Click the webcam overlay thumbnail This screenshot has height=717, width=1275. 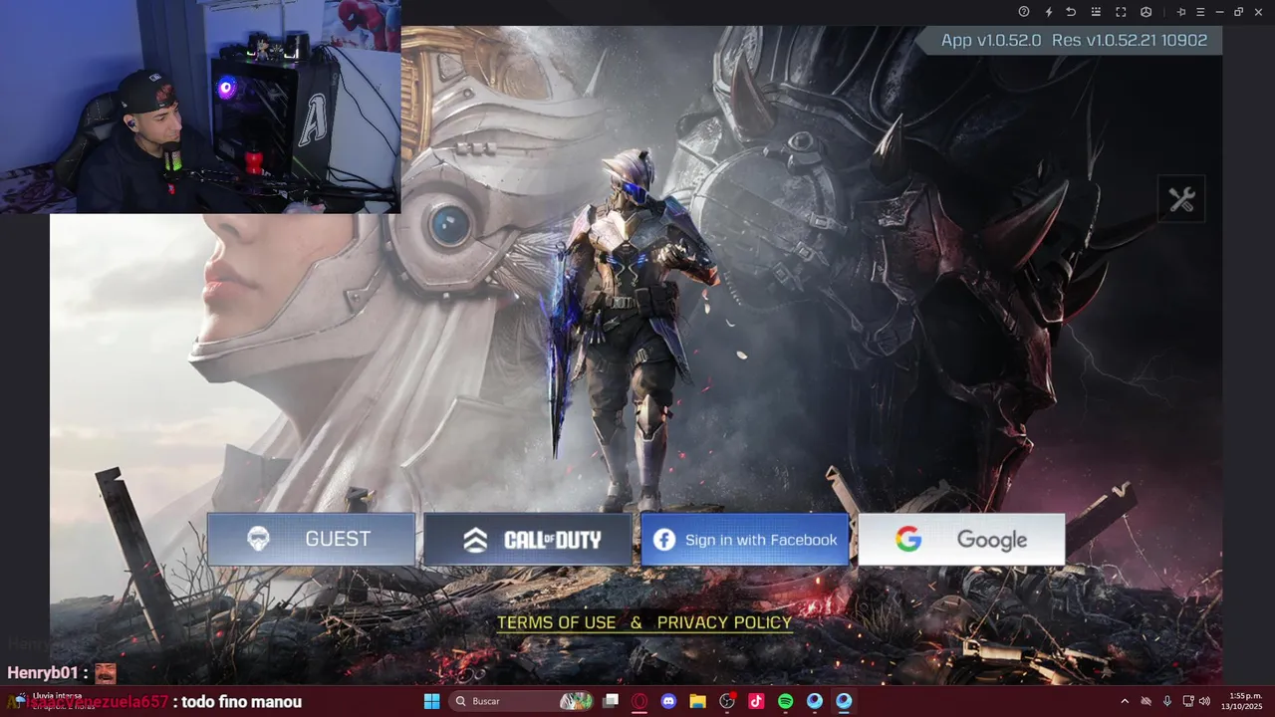[x=200, y=107]
